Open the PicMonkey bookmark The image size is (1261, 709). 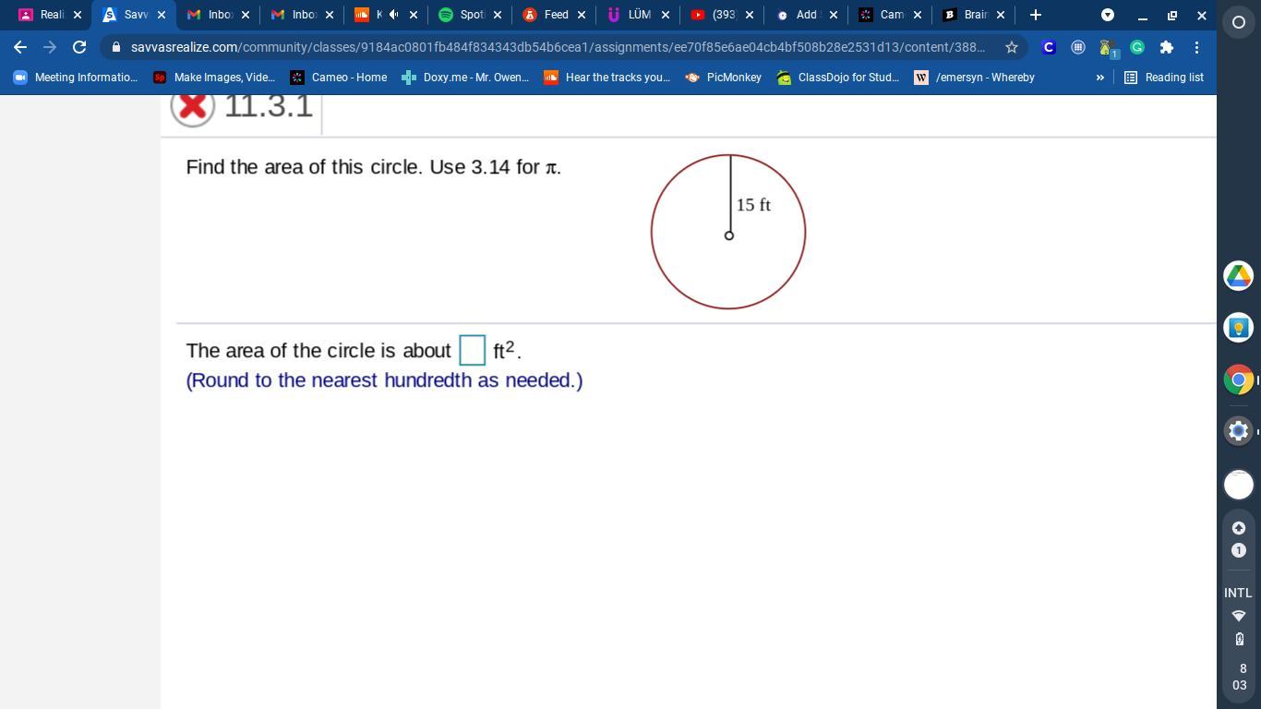tap(723, 78)
